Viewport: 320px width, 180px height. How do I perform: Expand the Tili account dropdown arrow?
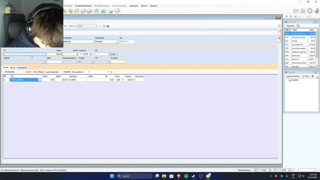[x=44, y=54]
